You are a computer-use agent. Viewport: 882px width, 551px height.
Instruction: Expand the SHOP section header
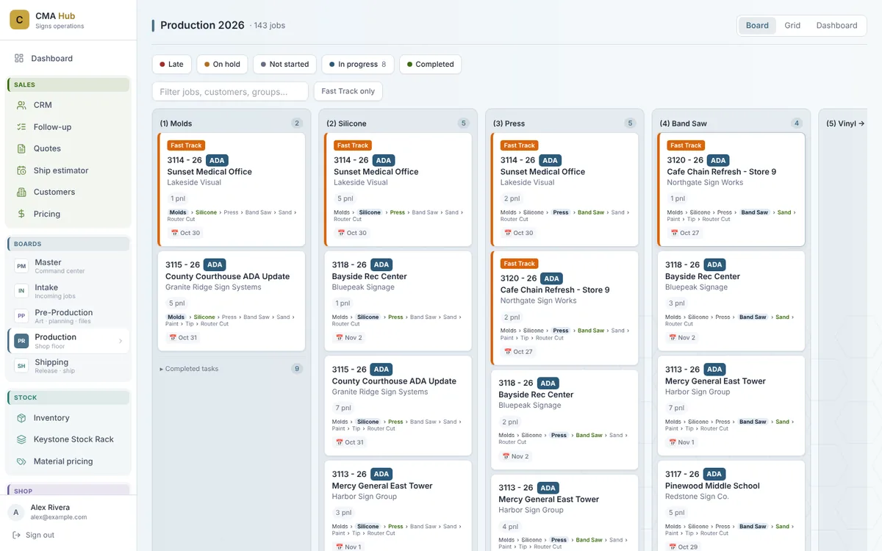click(x=68, y=491)
